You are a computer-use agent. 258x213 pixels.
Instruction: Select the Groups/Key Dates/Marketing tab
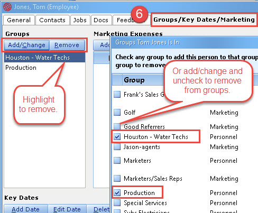click(204, 20)
